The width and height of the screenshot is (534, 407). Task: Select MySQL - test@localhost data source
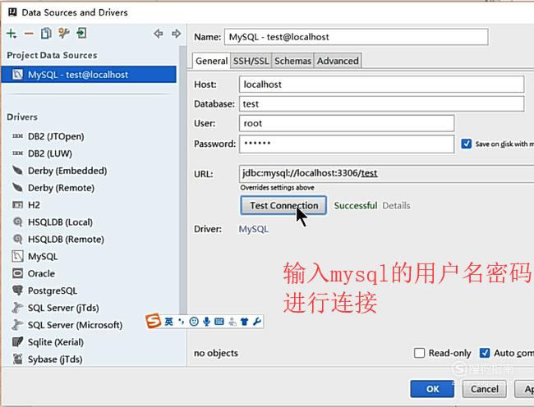pyautogui.click(x=89, y=75)
